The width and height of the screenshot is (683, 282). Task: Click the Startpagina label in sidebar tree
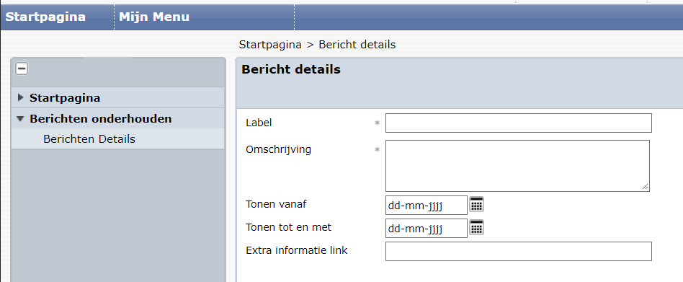65,98
